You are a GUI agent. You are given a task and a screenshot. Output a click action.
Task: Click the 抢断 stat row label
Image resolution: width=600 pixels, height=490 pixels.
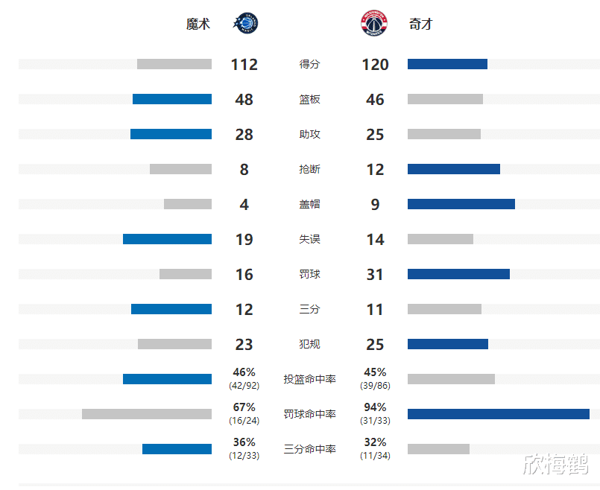[309, 170]
